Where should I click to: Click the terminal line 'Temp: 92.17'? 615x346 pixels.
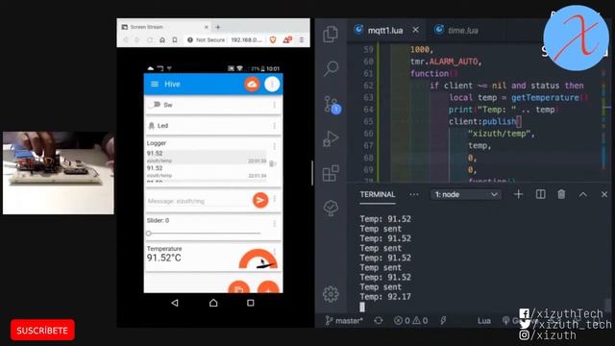[385, 297]
